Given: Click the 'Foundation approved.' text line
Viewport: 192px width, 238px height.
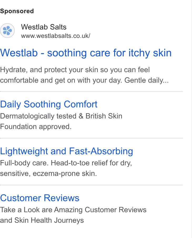Looking at the screenshot, I should pos(36,127).
